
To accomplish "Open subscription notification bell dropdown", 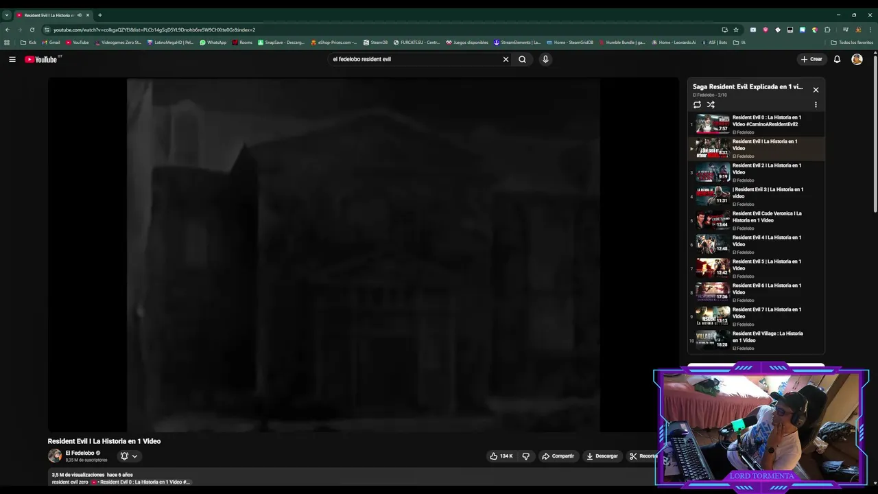I will [129, 456].
